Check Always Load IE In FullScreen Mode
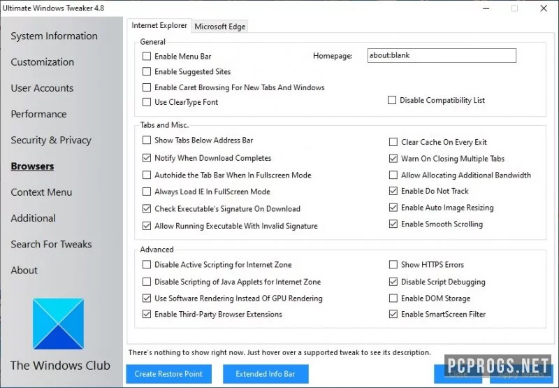 point(147,192)
